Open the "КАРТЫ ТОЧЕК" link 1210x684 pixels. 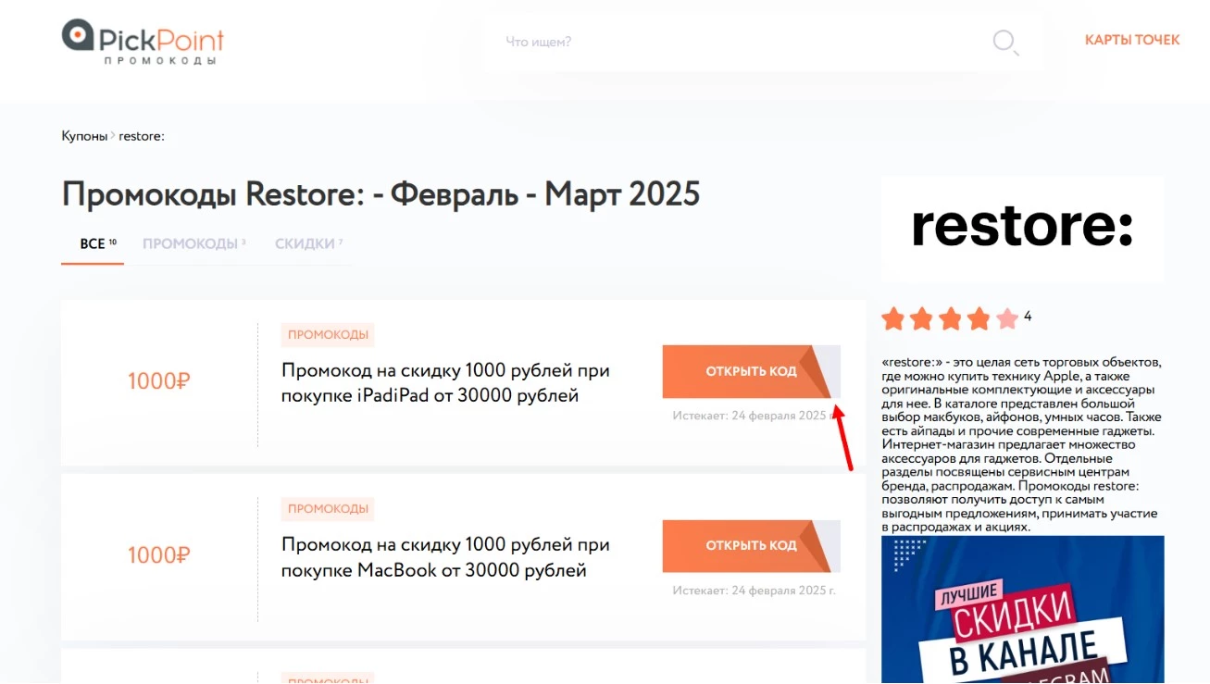click(1132, 40)
